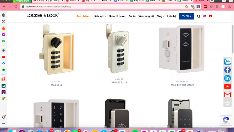Open the YouTube floating icon
This screenshot has height=132, width=234.
pos(227,86)
